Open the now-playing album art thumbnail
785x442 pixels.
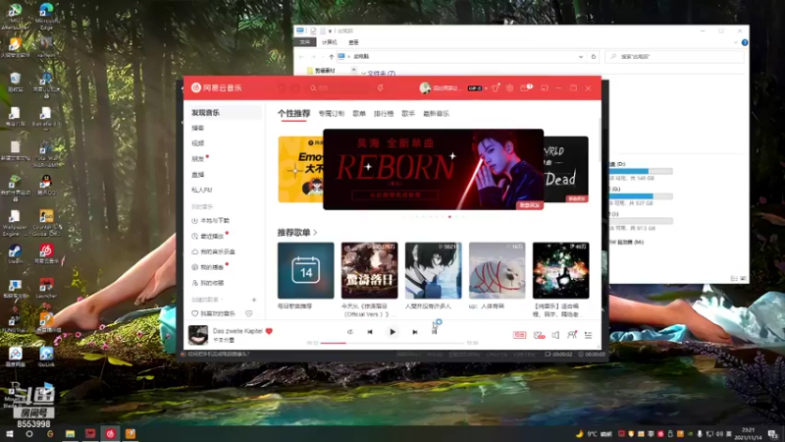[198, 335]
